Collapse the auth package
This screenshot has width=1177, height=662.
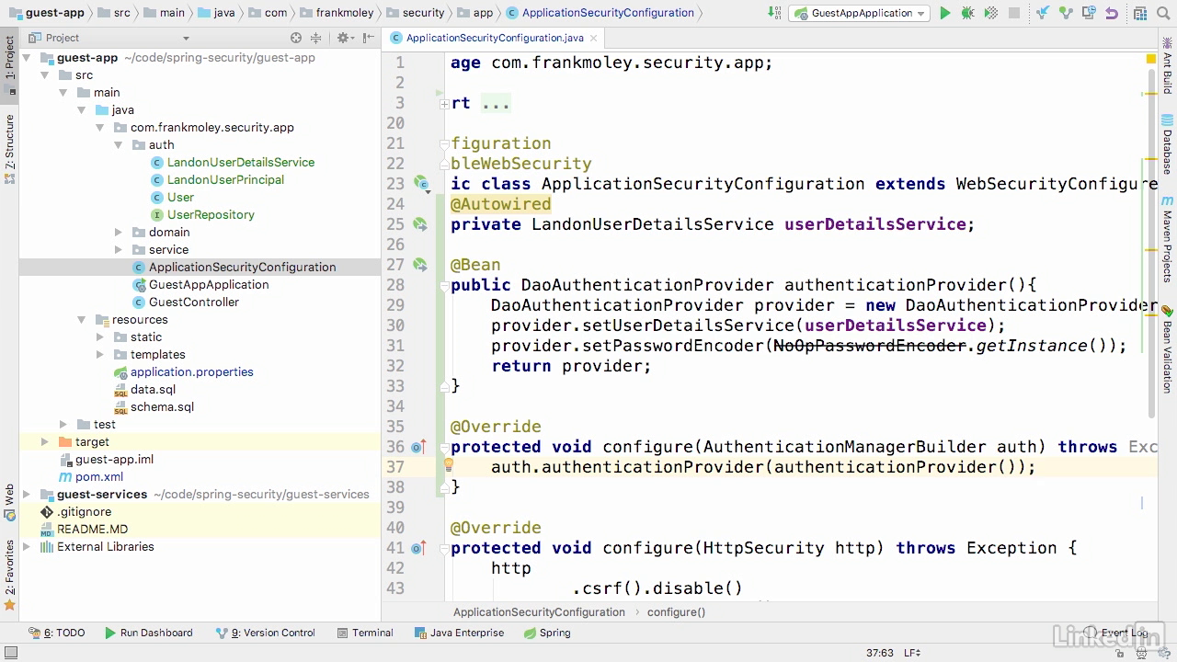pyautogui.click(x=119, y=145)
